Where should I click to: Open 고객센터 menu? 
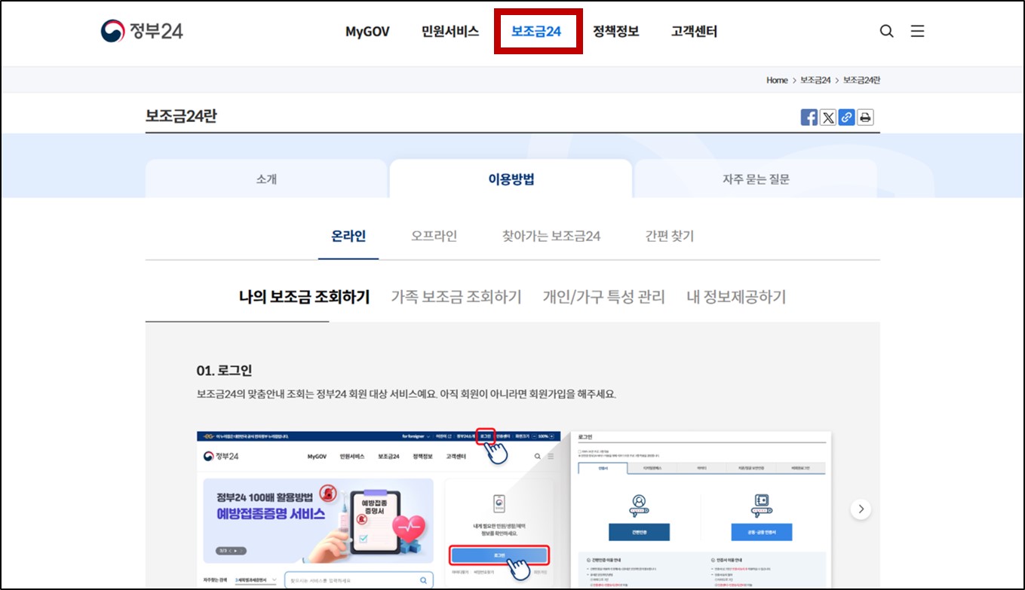tap(694, 32)
